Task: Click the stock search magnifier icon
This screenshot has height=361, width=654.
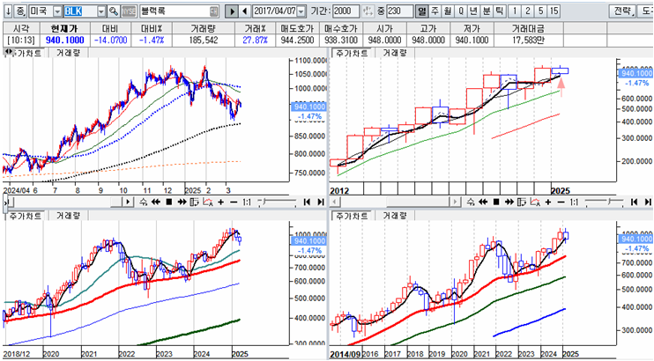Action: (x=113, y=11)
